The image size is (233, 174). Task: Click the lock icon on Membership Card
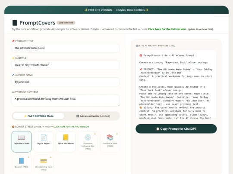click(x=50, y=157)
